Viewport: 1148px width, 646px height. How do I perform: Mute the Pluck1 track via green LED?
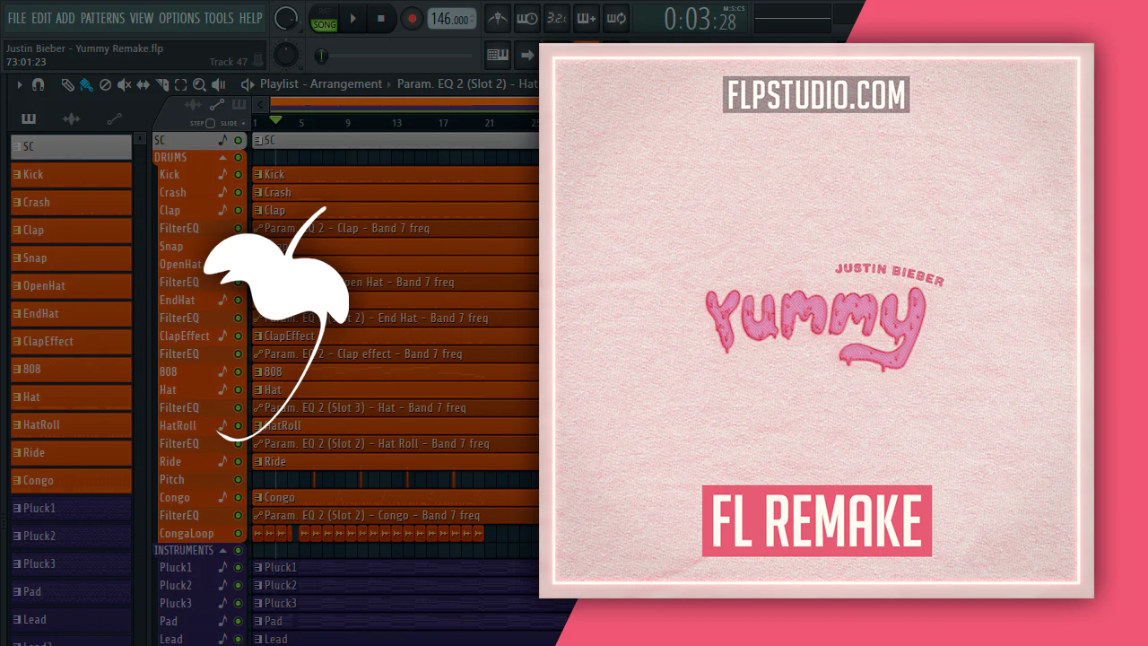[x=238, y=568]
